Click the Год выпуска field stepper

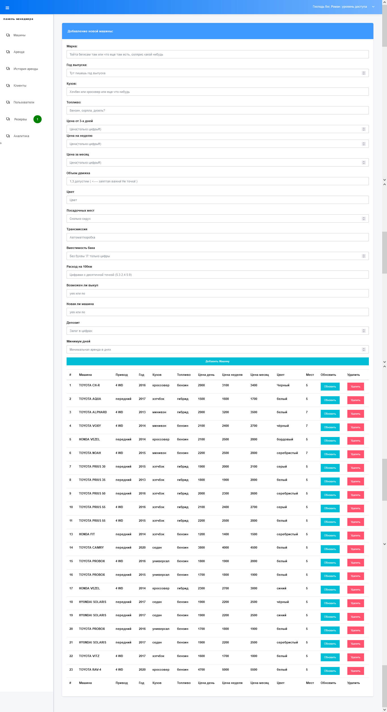coord(364,73)
